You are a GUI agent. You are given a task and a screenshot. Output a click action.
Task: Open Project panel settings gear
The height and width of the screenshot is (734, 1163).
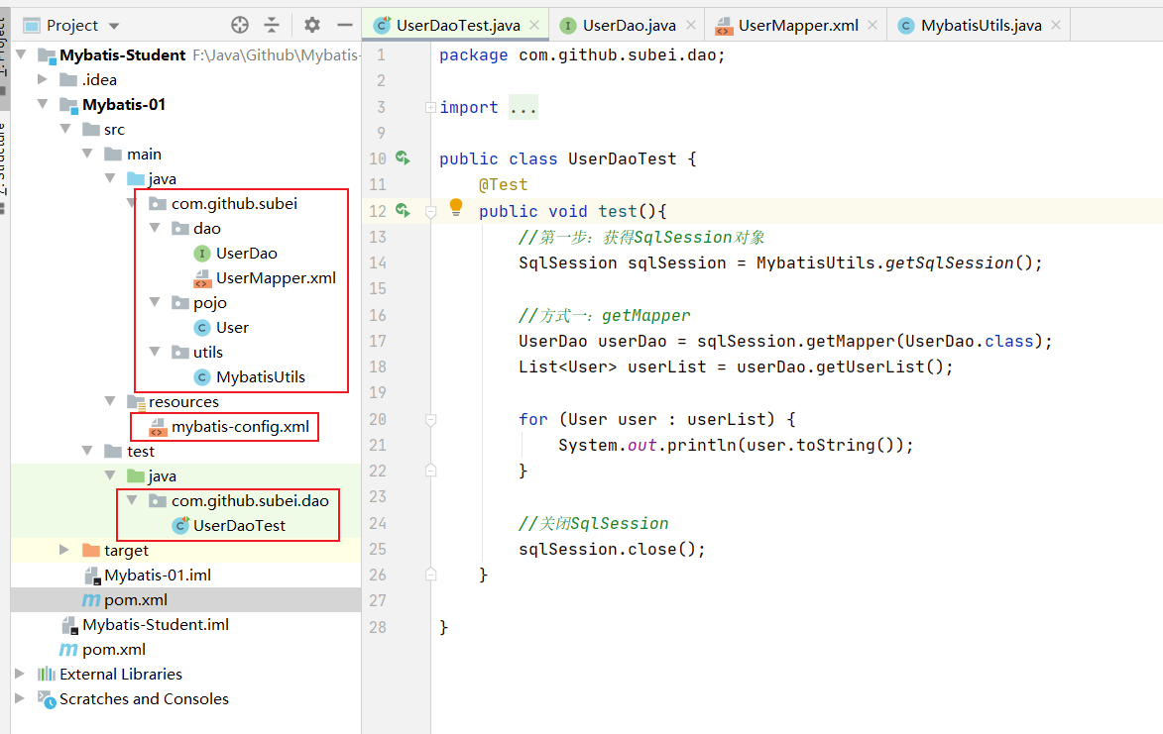coord(312,25)
